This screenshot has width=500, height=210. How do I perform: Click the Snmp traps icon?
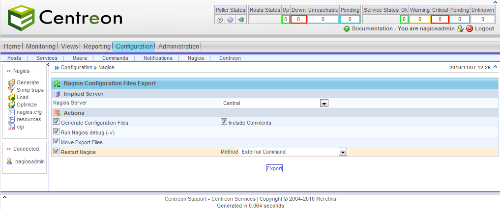click(x=11, y=90)
